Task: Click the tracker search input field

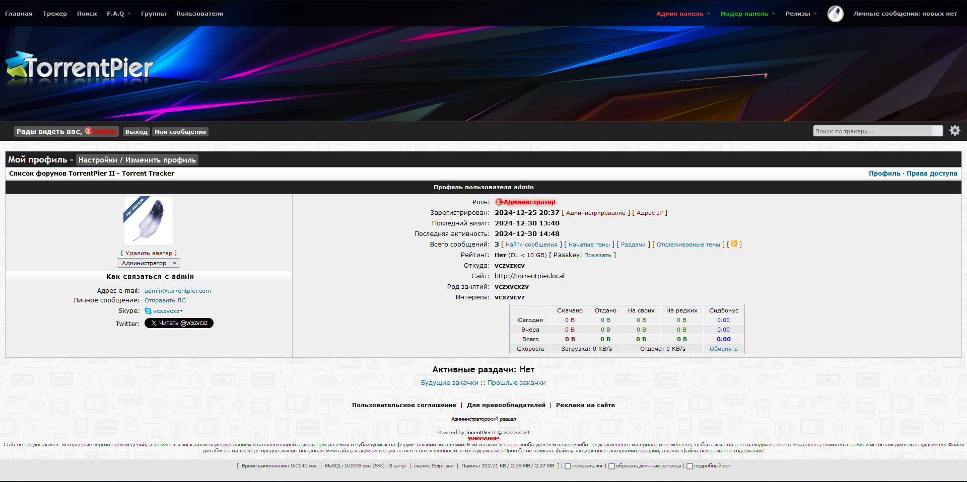Action: tap(872, 131)
